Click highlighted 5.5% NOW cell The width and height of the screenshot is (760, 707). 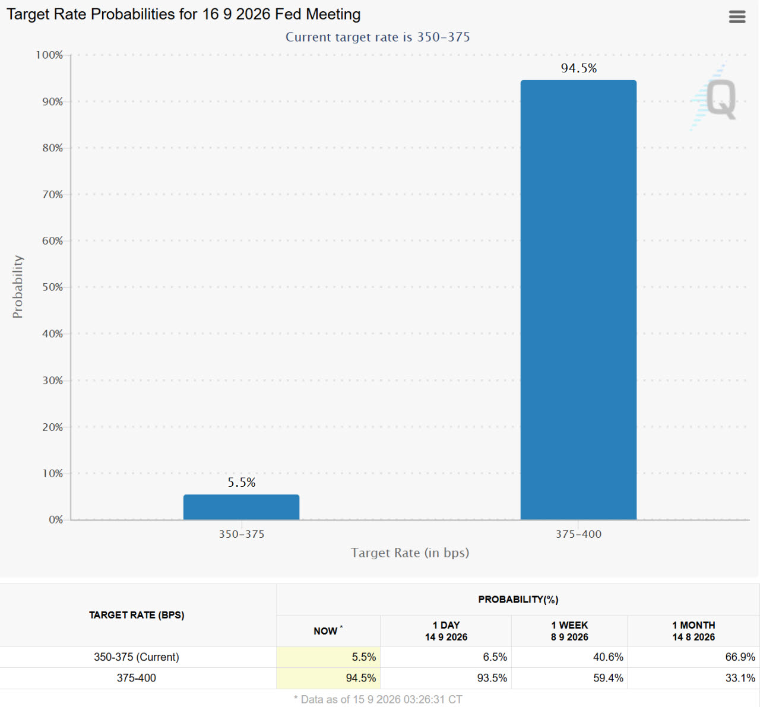click(x=328, y=657)
